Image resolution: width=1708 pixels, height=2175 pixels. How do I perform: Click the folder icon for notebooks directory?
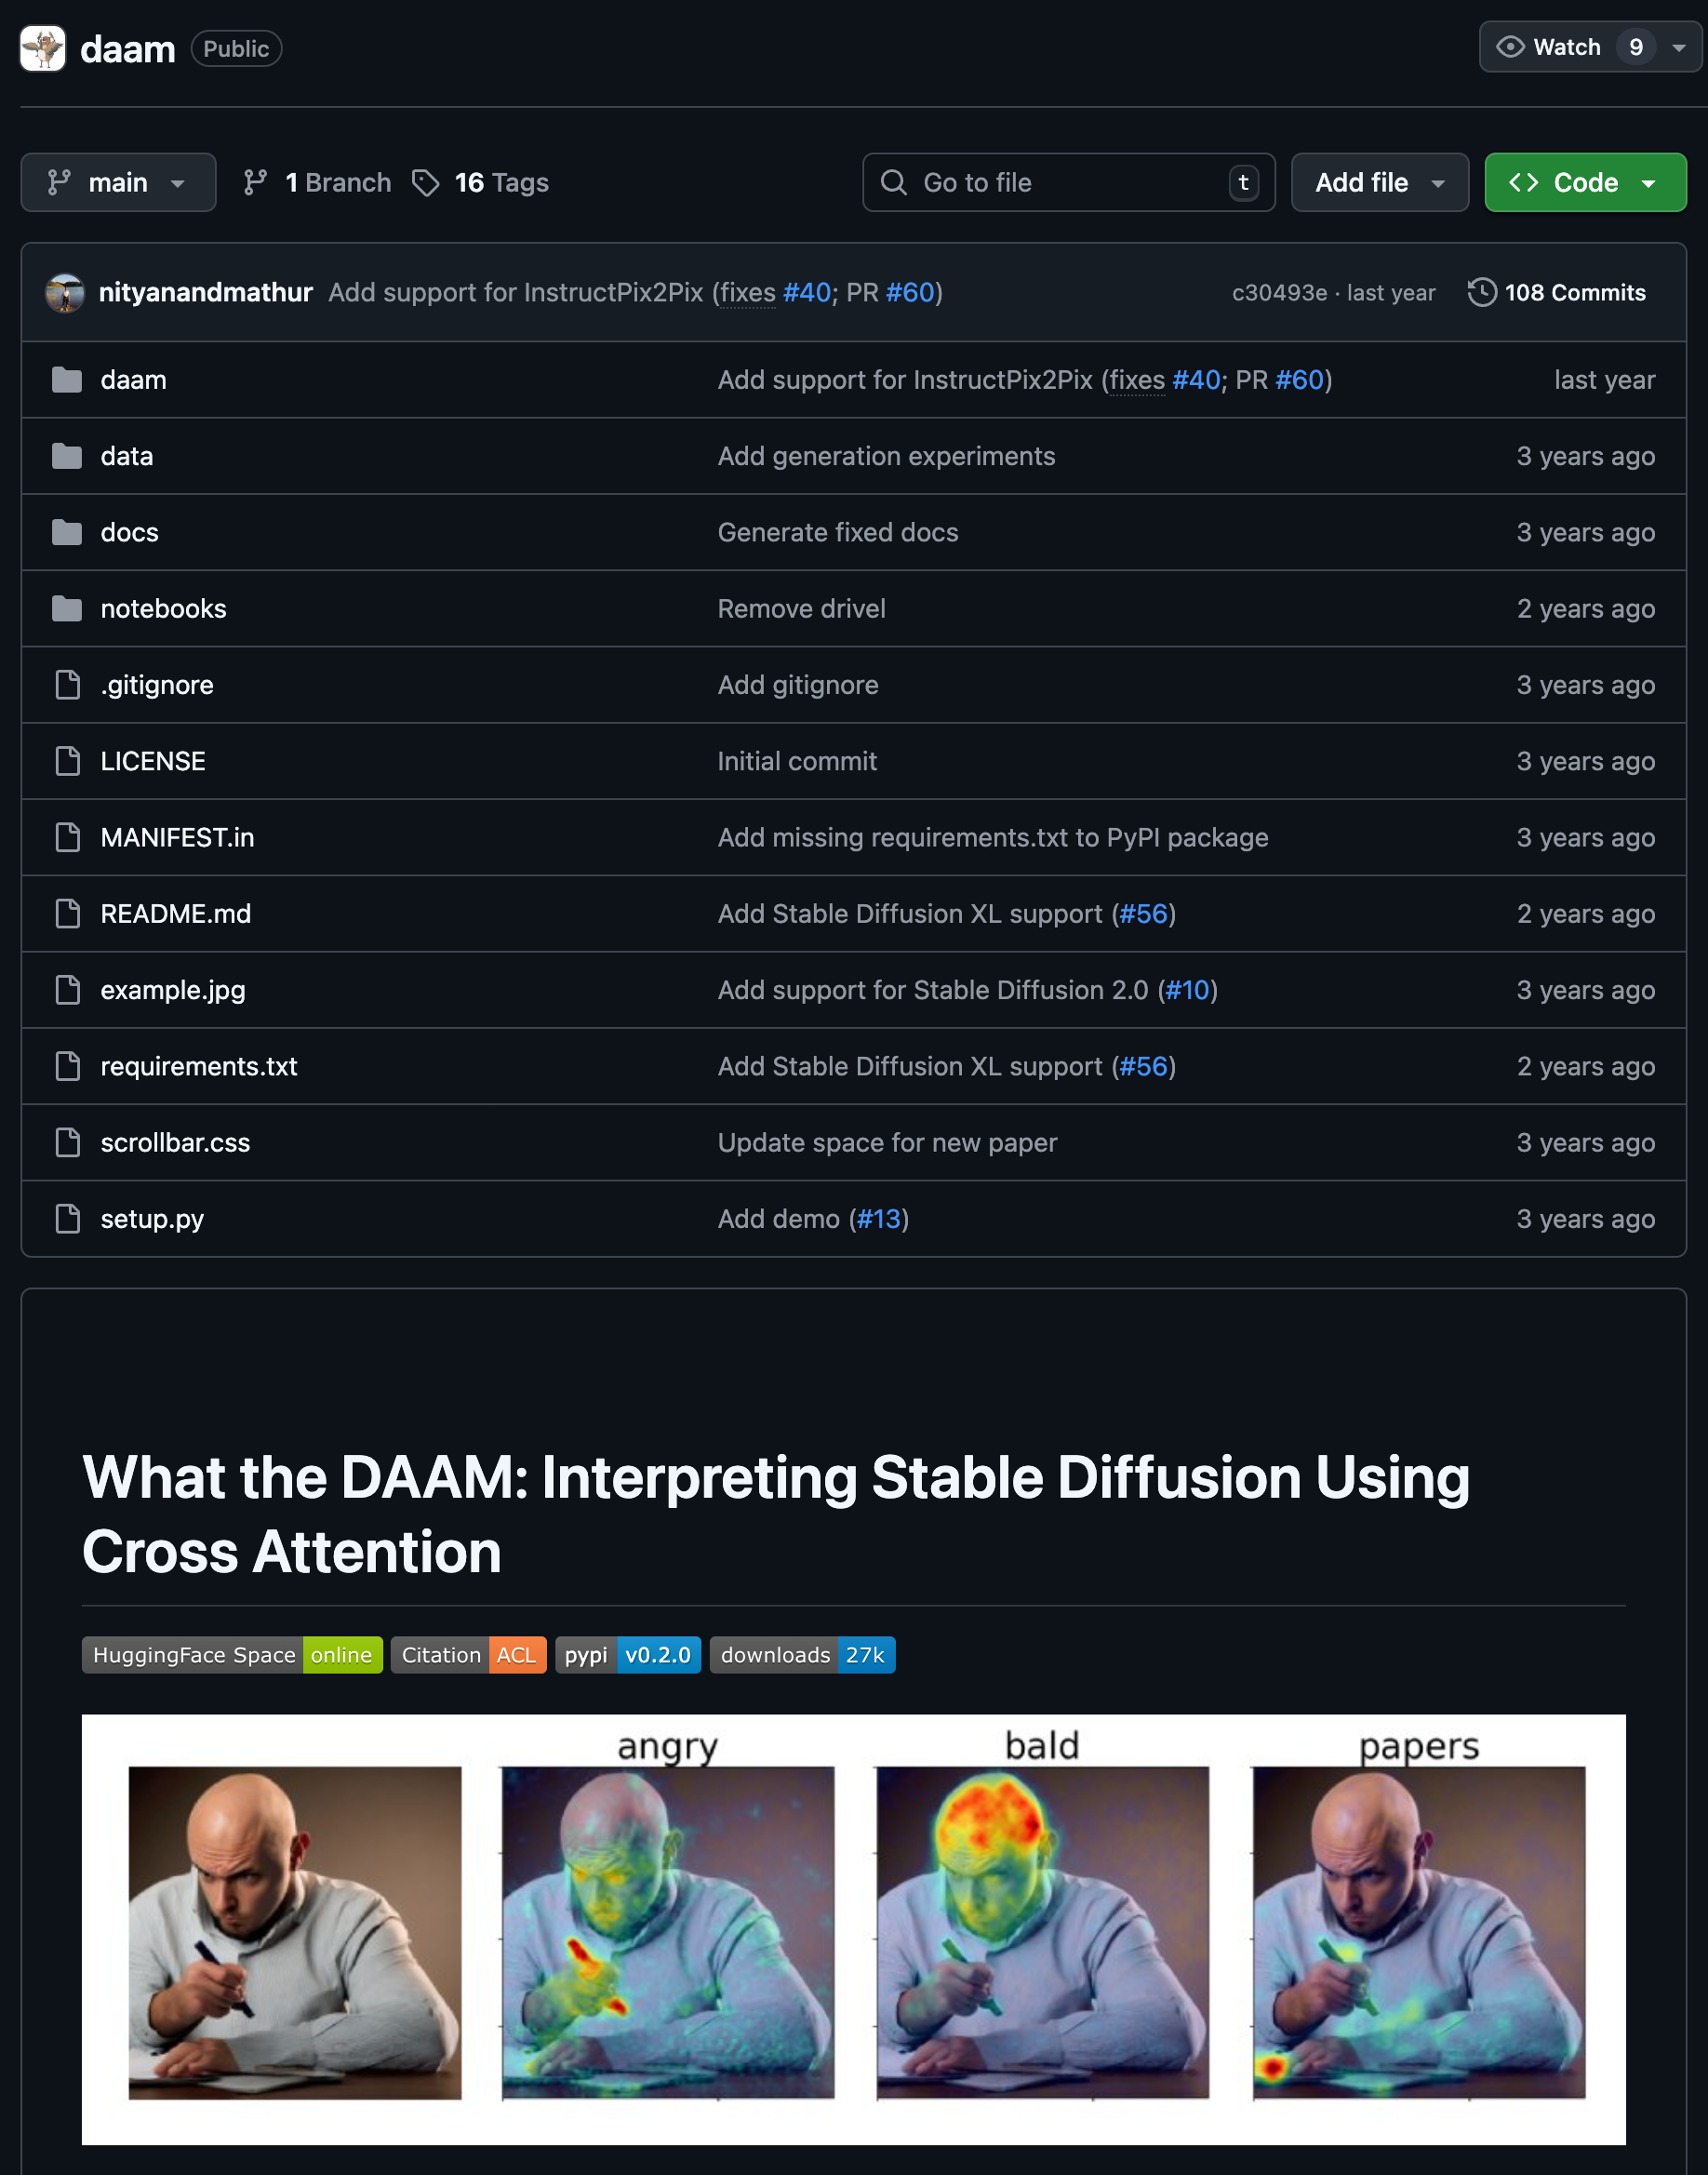pos(67,608)
